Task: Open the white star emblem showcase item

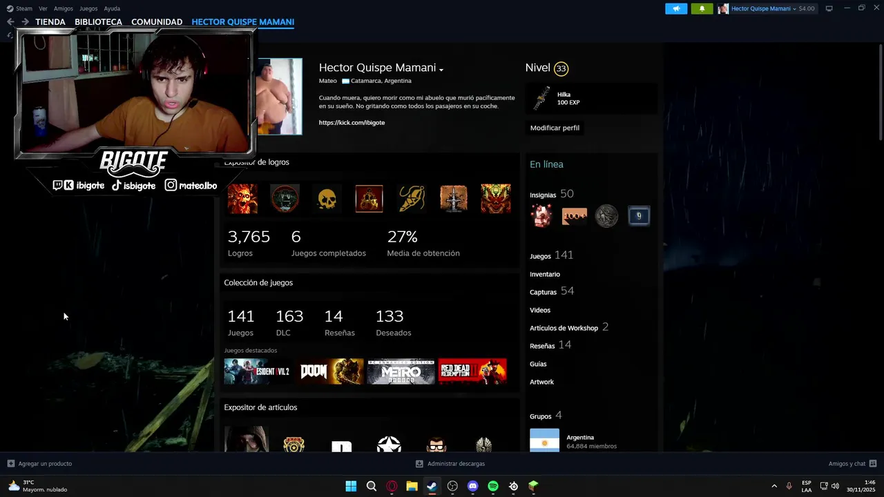Action: point(389,444)
